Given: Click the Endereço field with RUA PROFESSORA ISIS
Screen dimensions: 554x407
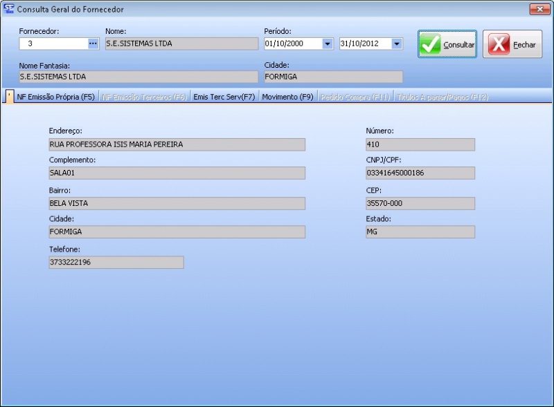Looking at the screenshot, I should 177,144.
